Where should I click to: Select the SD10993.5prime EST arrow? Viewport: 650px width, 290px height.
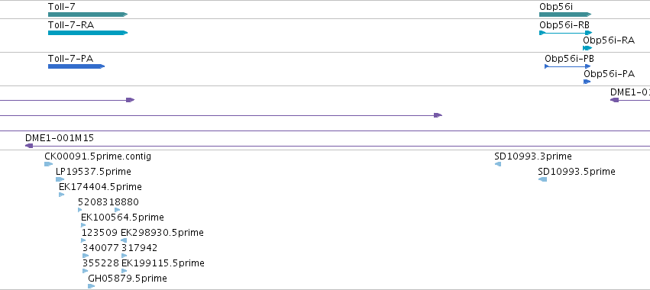pyautogui.click(x=542, y=179)
